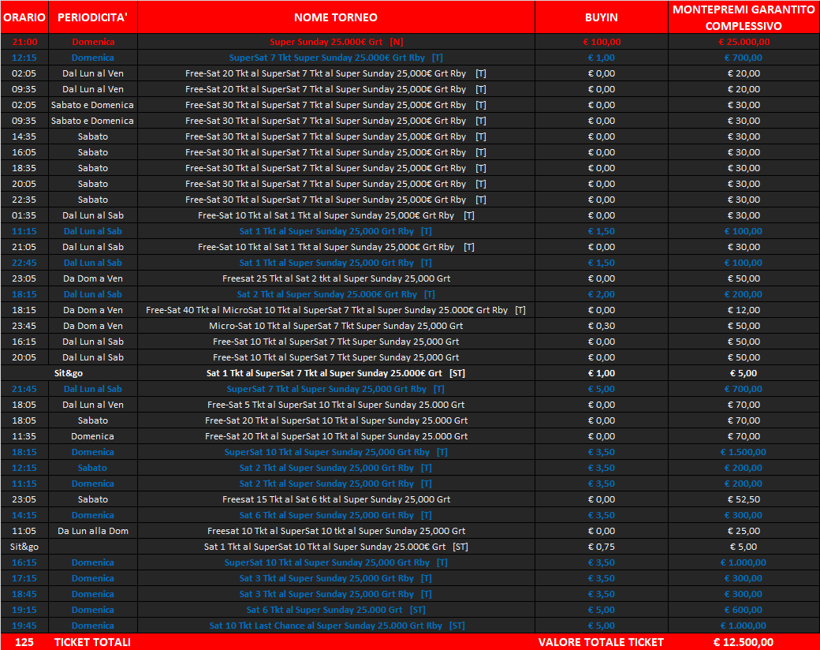Click the 19:45 time cell

coord(24,626)
